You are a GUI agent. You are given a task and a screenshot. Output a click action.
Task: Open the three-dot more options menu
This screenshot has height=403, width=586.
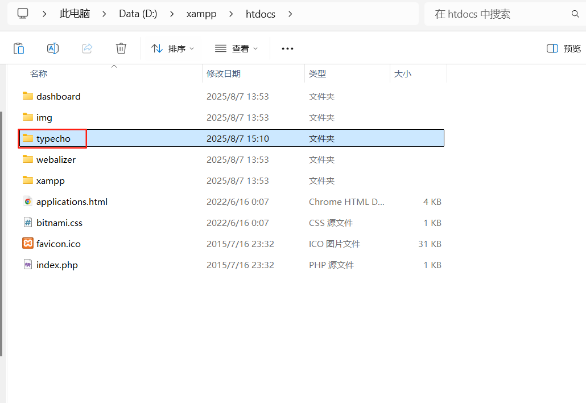pos(287,48)
